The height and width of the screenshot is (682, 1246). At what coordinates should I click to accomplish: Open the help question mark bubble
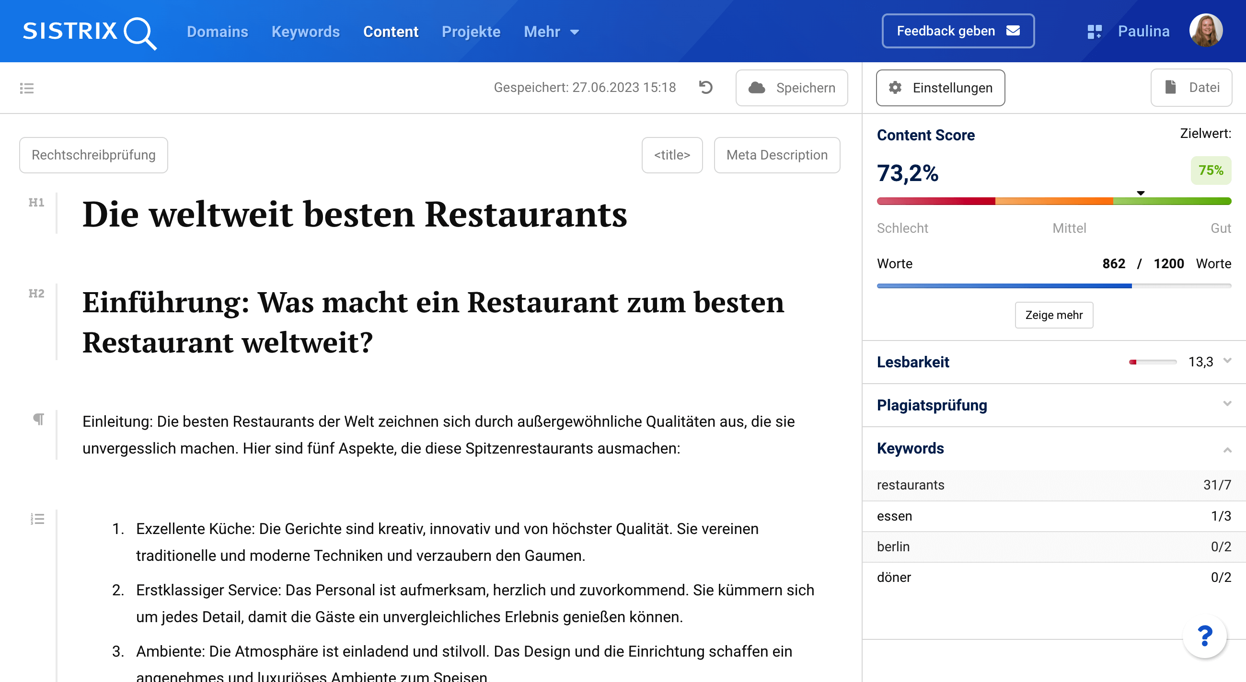[1204, 636]
